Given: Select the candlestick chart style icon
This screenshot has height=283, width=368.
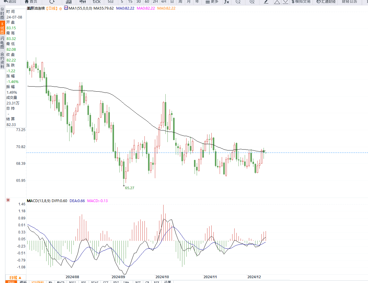Looking at the screenshot, I should click(x=82, y=2).
